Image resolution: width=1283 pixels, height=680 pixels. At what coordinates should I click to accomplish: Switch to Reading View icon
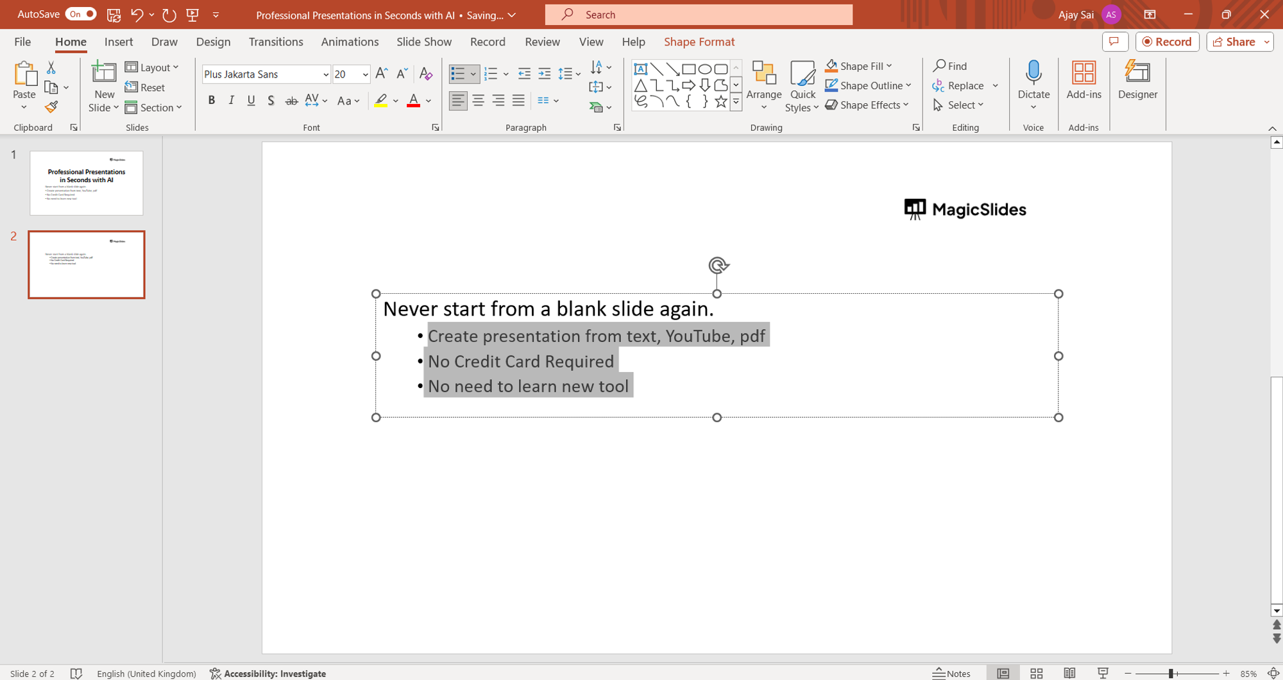coord(1069,673)
